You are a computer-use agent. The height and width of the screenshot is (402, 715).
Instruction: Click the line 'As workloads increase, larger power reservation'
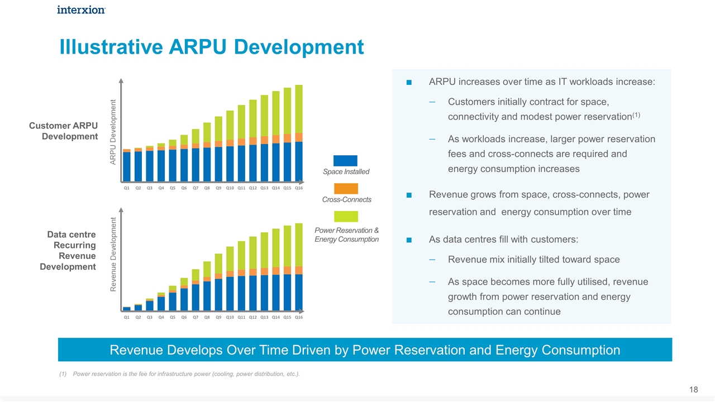coord(552,154)
